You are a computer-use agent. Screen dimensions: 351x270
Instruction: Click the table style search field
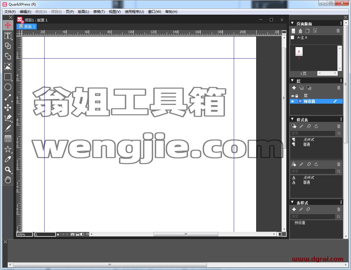coord(313,217)
